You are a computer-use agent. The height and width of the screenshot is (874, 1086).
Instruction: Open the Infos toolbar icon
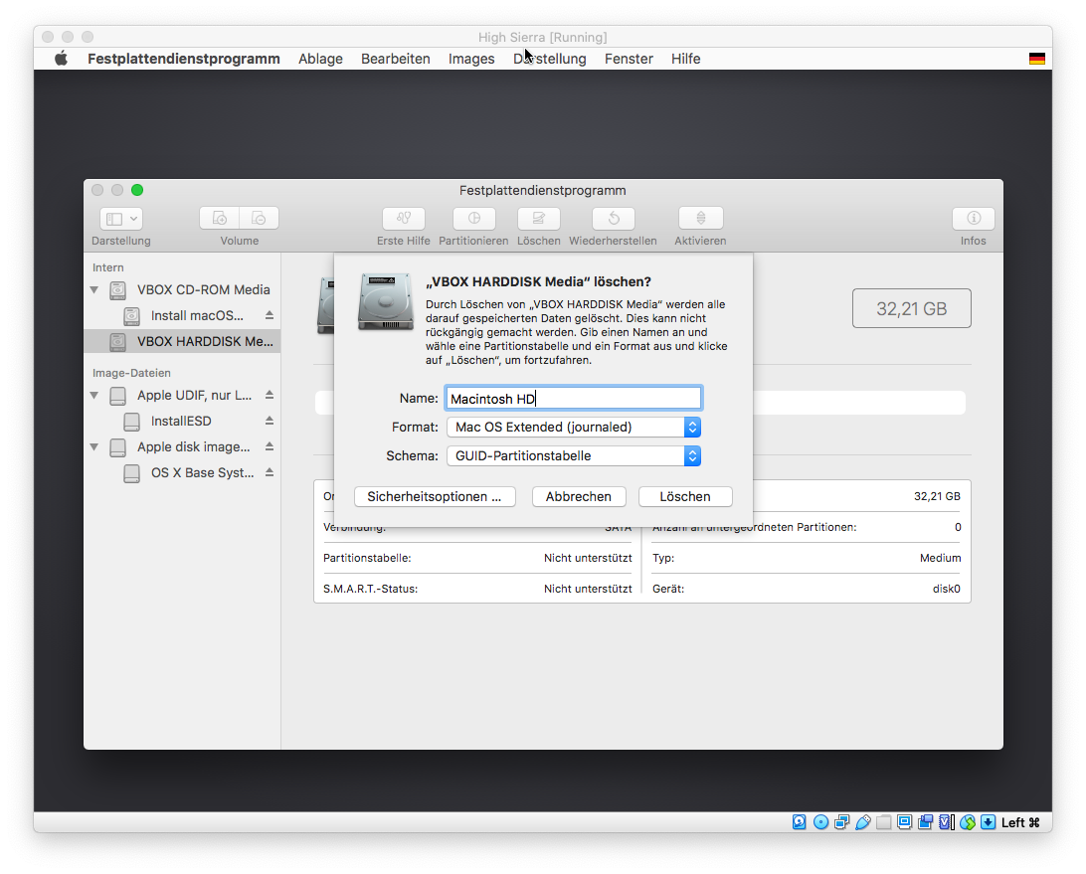pos(973,219)
